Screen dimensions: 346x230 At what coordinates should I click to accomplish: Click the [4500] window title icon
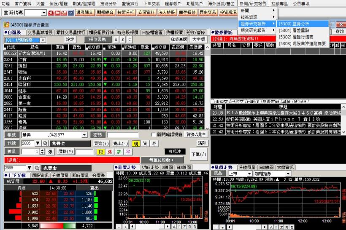[6, 24]
